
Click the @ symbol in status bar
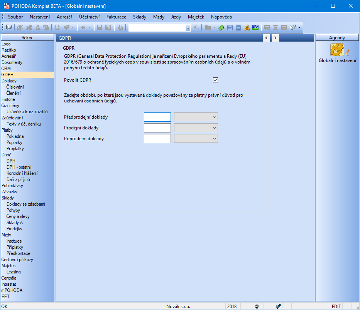click(x=257, y=306)
